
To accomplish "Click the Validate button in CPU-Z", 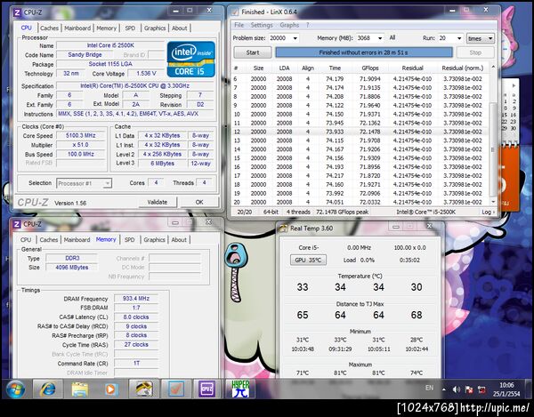I will click(158, 202).
